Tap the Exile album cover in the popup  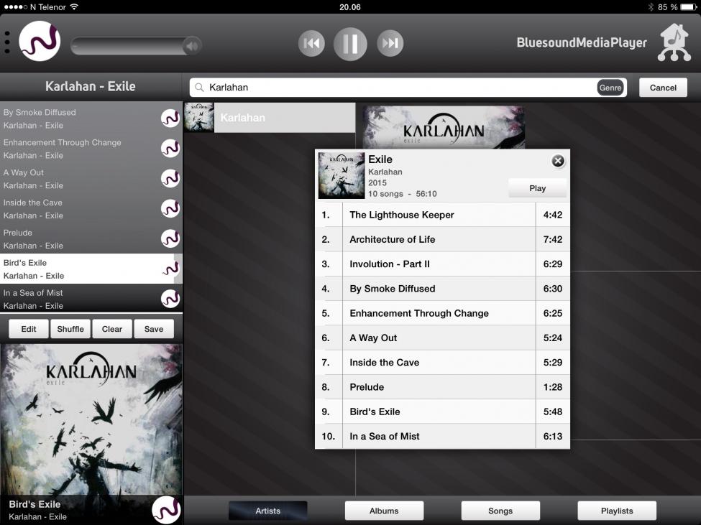click(x=341, y=175)
